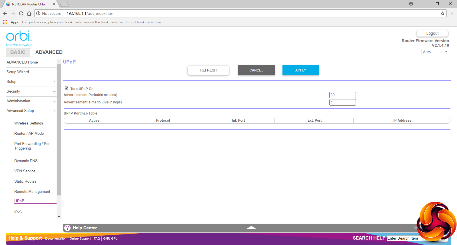
Task: Click the Advertisement Period input field
Action: coord(342,95)
